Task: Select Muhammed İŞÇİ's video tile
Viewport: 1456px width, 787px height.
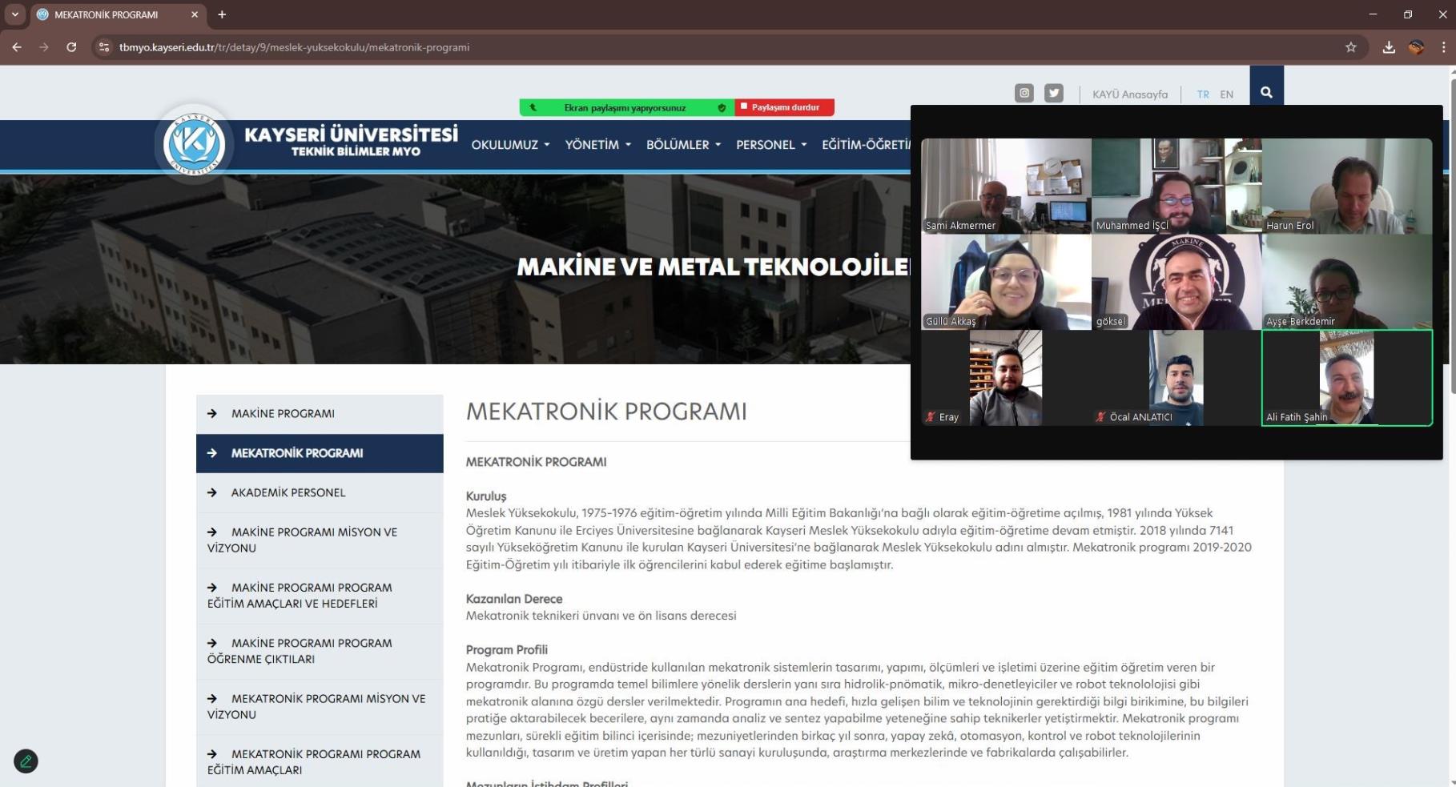Action: [1176, 186]
